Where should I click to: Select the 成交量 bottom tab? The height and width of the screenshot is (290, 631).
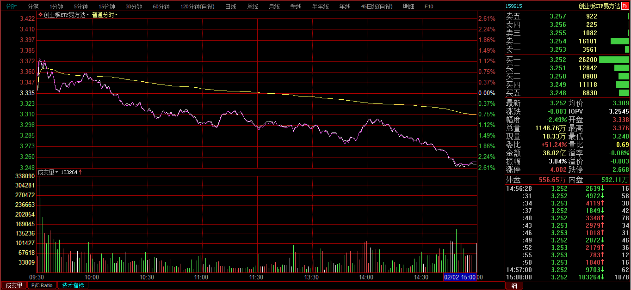tap(14, 285)
